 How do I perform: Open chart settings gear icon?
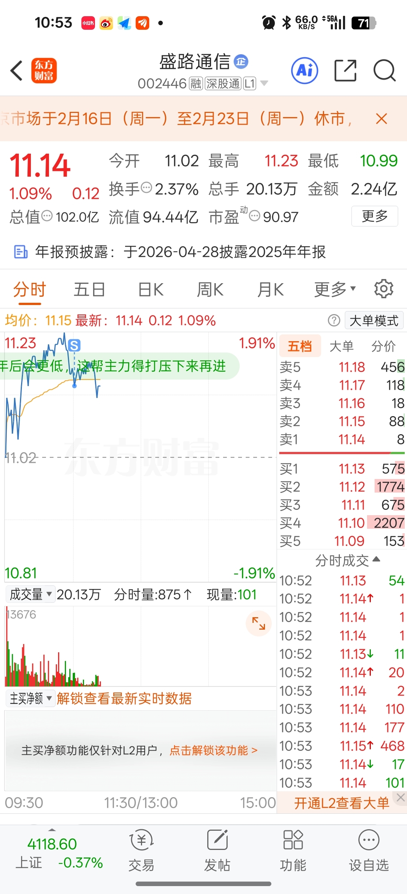coord(384,289)
